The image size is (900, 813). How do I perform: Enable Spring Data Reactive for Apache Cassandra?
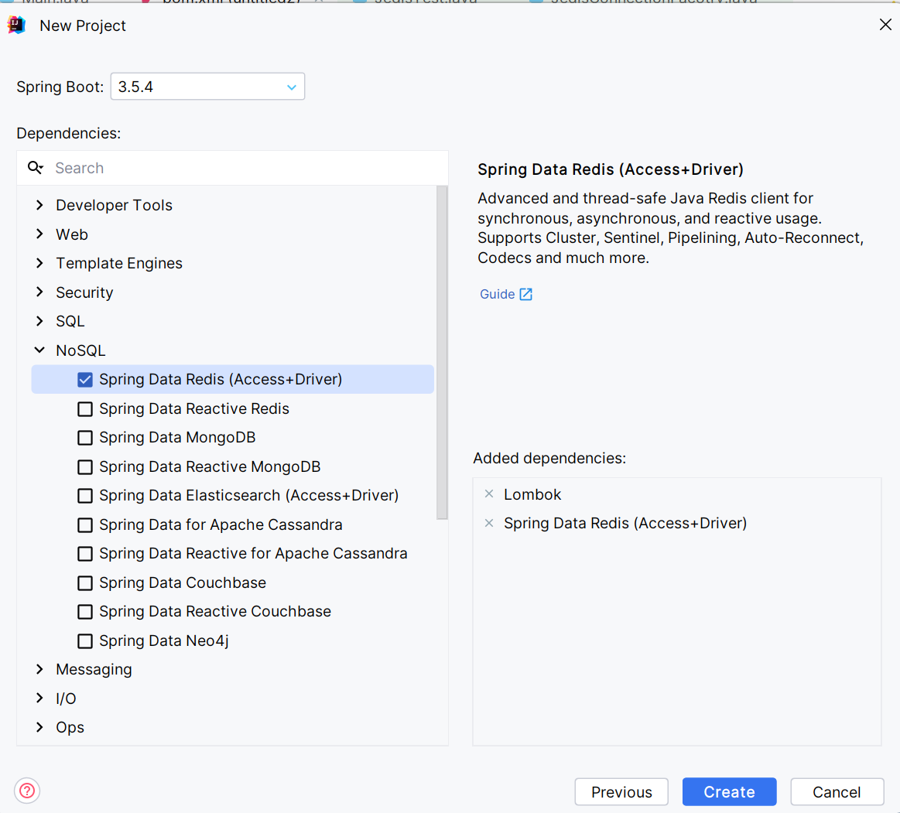(x=85, y=554)
